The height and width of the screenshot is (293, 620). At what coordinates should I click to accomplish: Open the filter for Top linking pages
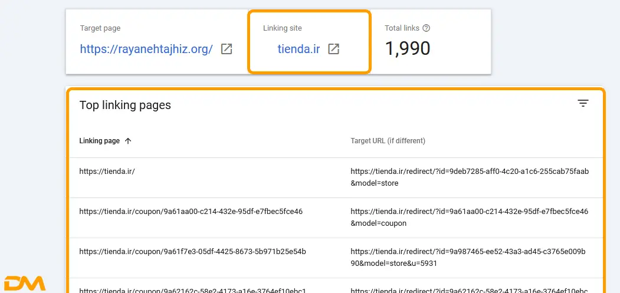coord(583,104)
